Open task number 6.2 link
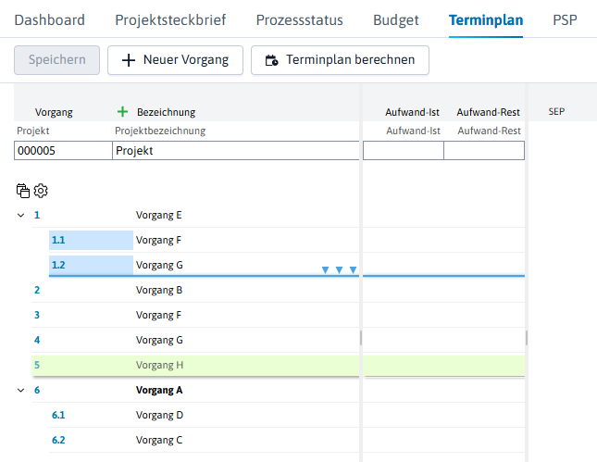Viewport: 597px width, 462px height. (x=58, y=440)
